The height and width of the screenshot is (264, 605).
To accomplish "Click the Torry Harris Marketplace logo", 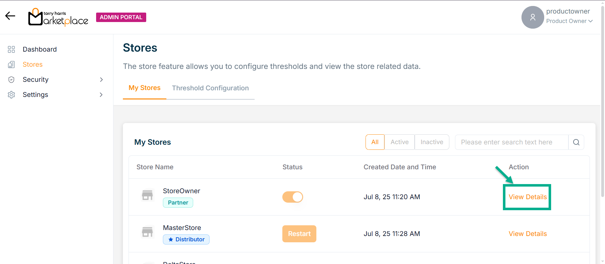I will (x=58, y=17).
